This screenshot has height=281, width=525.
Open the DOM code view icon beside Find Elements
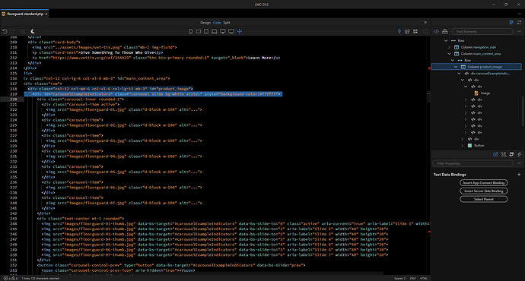click(x=436, y=31)
